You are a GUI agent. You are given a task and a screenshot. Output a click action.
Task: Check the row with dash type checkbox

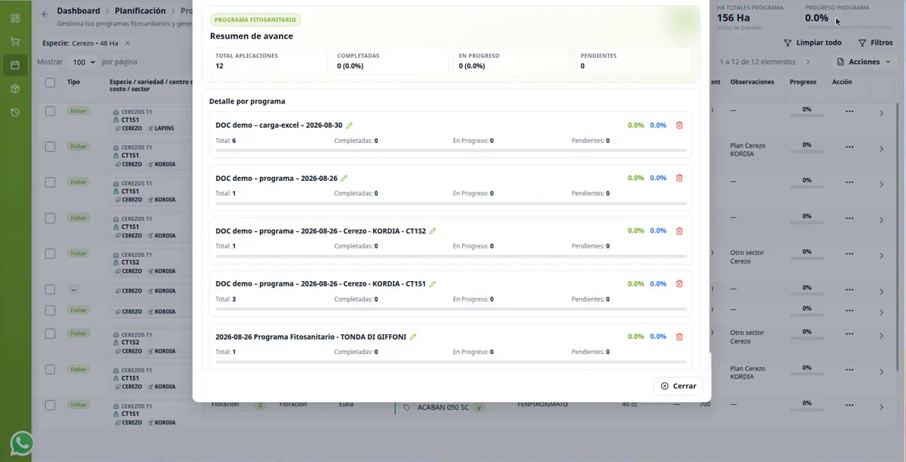[50, 290]
